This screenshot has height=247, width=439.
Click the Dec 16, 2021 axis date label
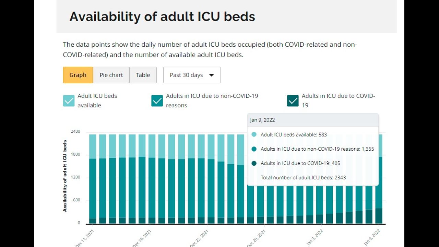[142, 238]
